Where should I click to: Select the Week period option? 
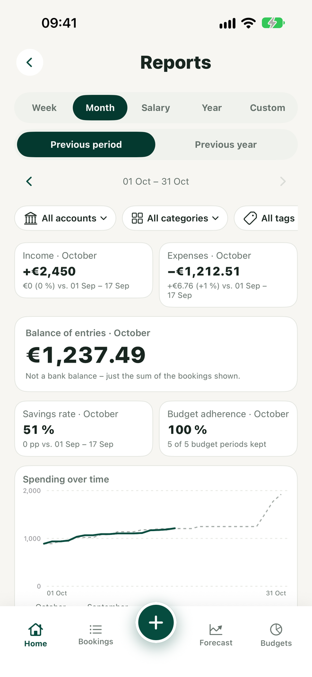[44, 108]
